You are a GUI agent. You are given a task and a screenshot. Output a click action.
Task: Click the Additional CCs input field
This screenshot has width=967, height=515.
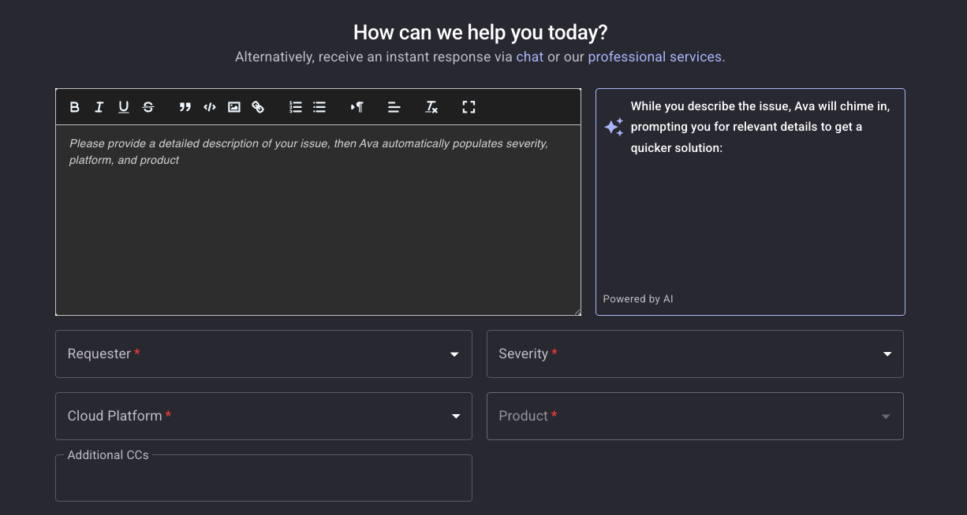click(263, 478)
